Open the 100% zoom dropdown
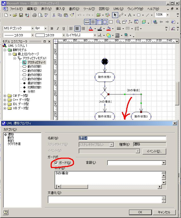Screen dimensions: 181x218 tap(168, 15)
